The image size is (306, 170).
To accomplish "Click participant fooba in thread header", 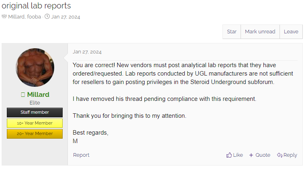I will coord(34,16).
